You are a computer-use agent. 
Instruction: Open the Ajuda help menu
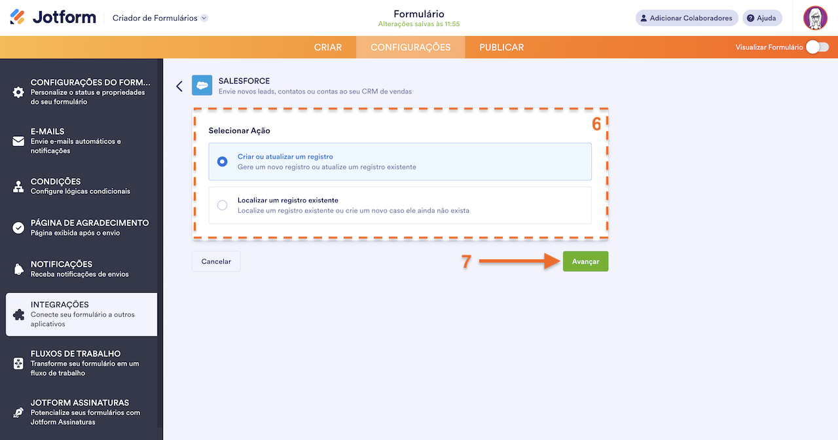pos(761,18)
